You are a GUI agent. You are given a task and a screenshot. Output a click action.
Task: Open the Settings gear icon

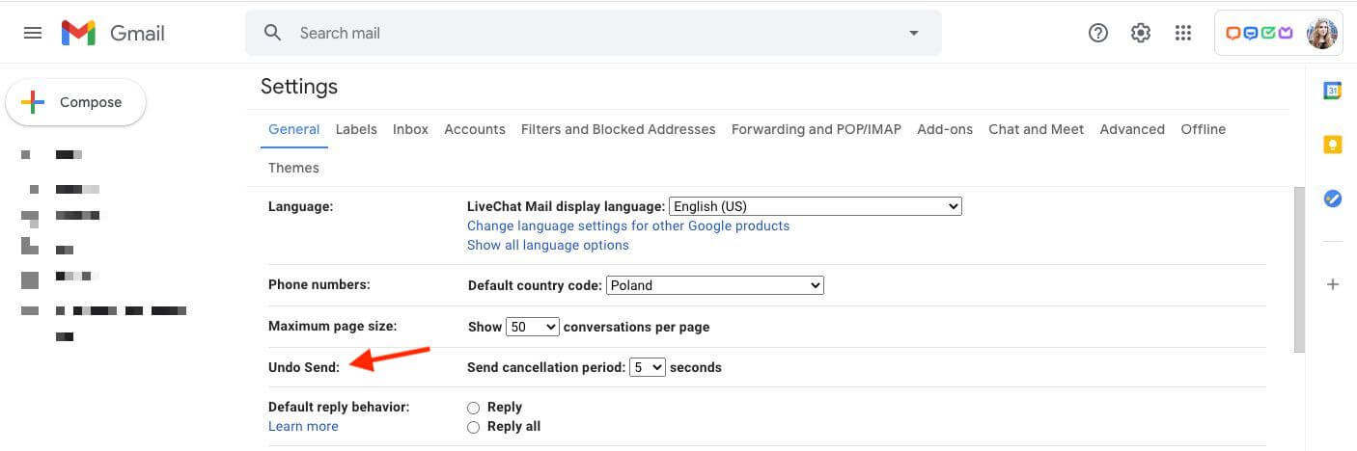click(x=1141, y=33)
